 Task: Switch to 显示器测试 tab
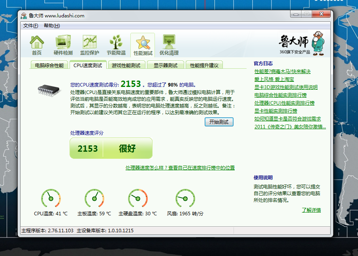point(165,65)
